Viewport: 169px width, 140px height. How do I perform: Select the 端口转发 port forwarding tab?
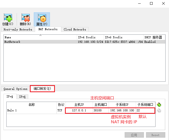[42, 89]
